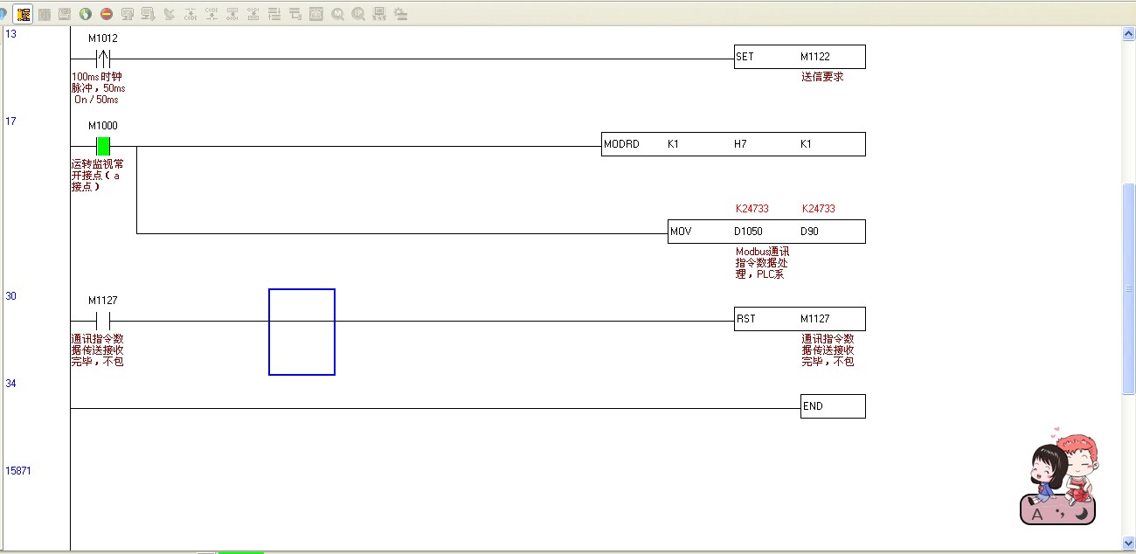Select the RST M1127 instruction block

(800, 319)
